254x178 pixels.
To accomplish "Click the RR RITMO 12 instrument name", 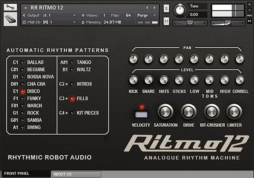I will tap(47, 8).
